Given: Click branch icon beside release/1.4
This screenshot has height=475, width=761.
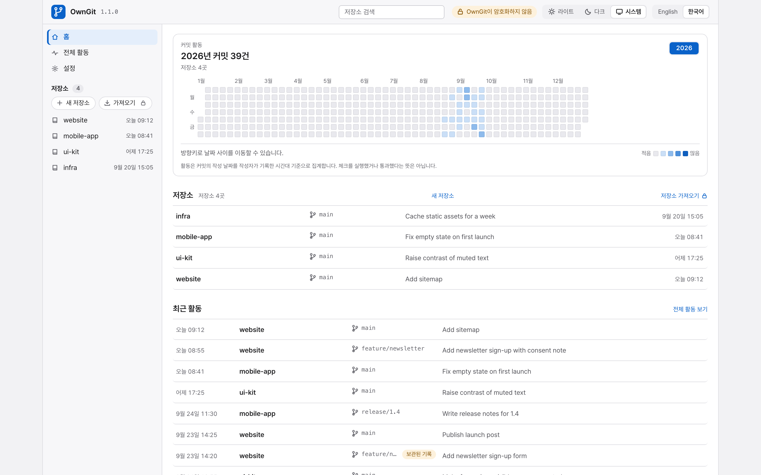Looking at the screenshot, I should pyautogui.click(x=355, y=412).
